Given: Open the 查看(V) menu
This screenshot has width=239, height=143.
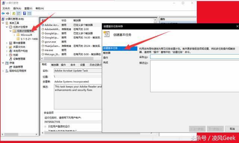Looking at the screenshot, I should pyautogui.click(x=28, y=8).
